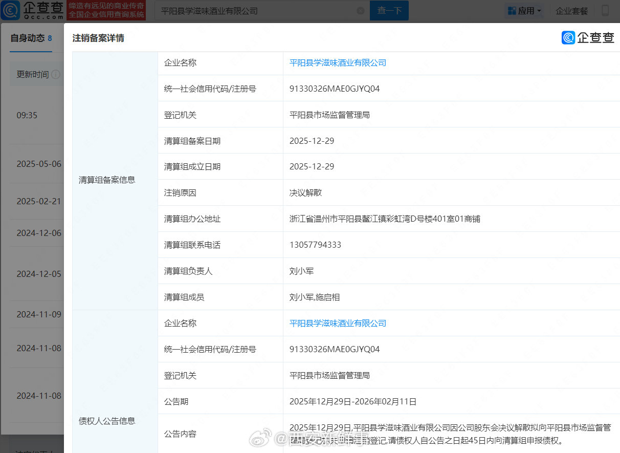620x453 pixels.
Task: Select the 2024-12-06 update entry
Action: click(39, 233)
